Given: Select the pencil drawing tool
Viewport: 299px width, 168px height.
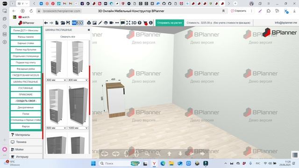Looking at the screenshot, I should pyautogui.click(x=100, y=23).
